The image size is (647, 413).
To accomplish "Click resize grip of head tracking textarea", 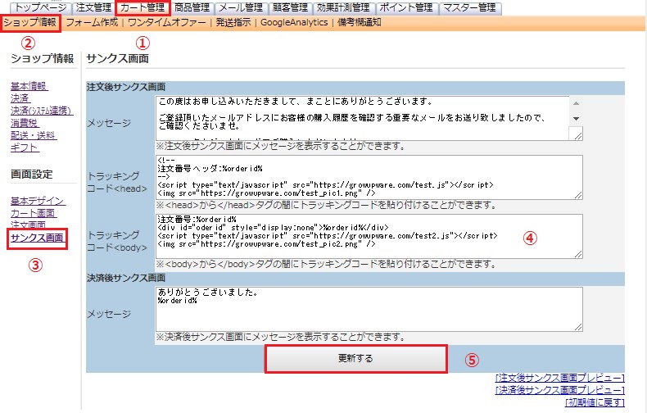I will click(x=578, y=195).
